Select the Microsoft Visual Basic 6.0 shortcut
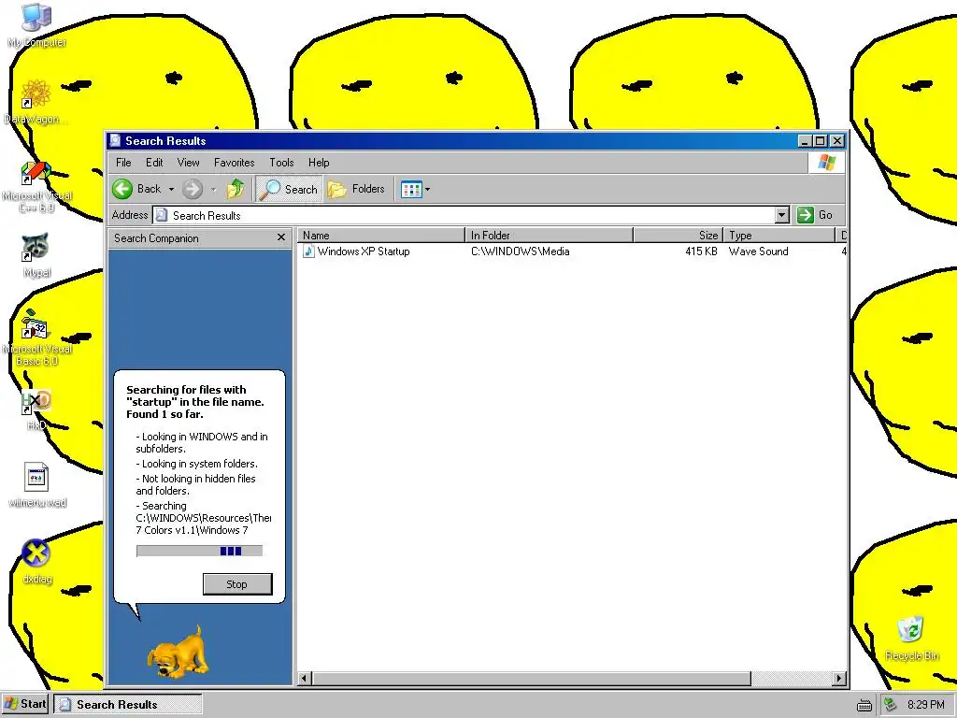 pos(36,337)
